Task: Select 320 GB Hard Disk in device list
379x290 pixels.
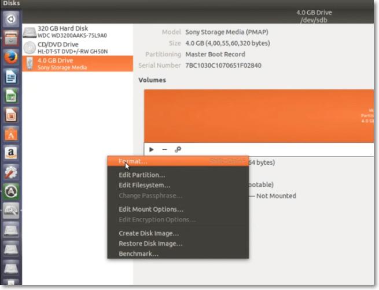Action: 78,32
